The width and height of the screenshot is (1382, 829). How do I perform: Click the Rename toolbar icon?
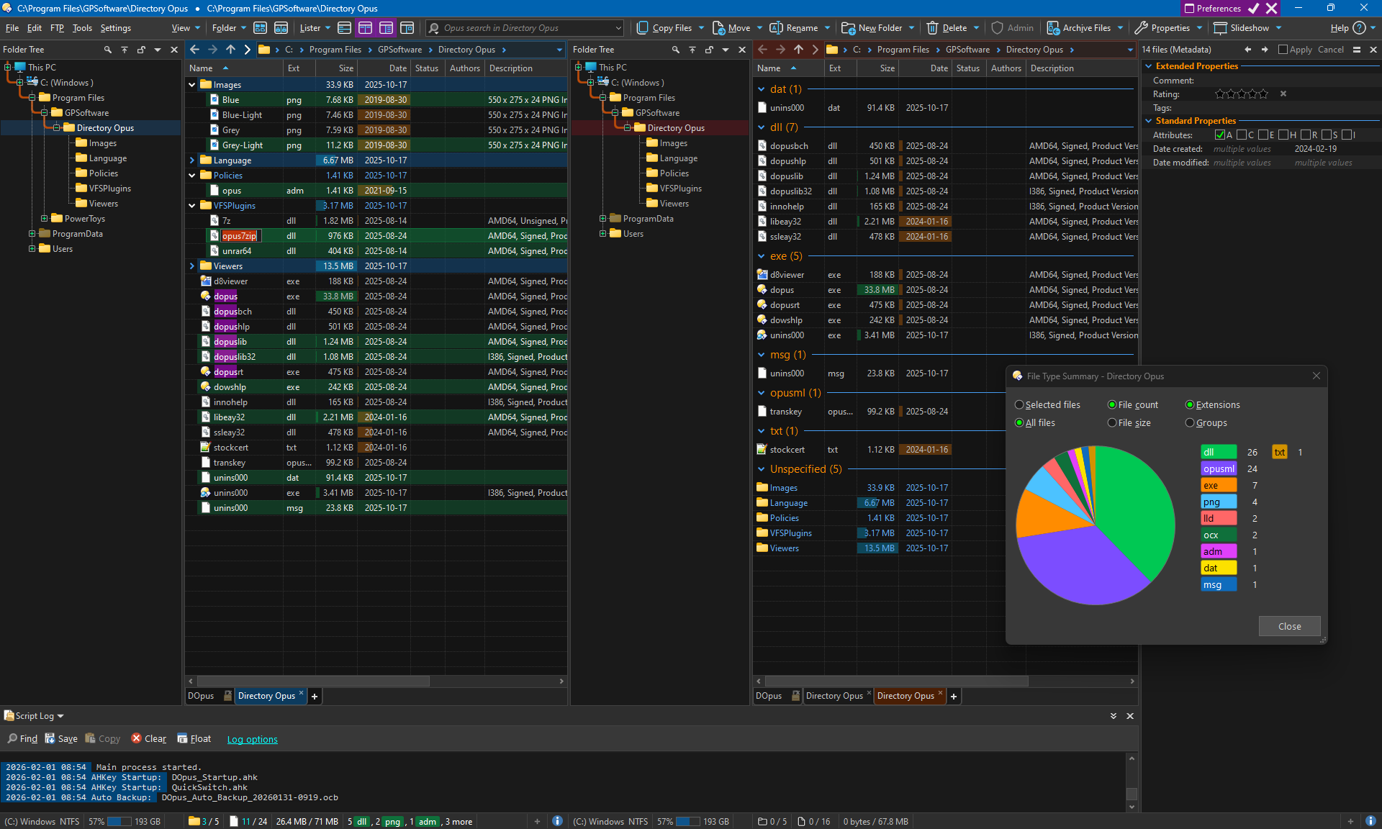(776, 28)
